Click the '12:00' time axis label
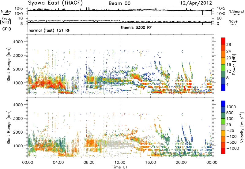 click(x=120, y=163)
